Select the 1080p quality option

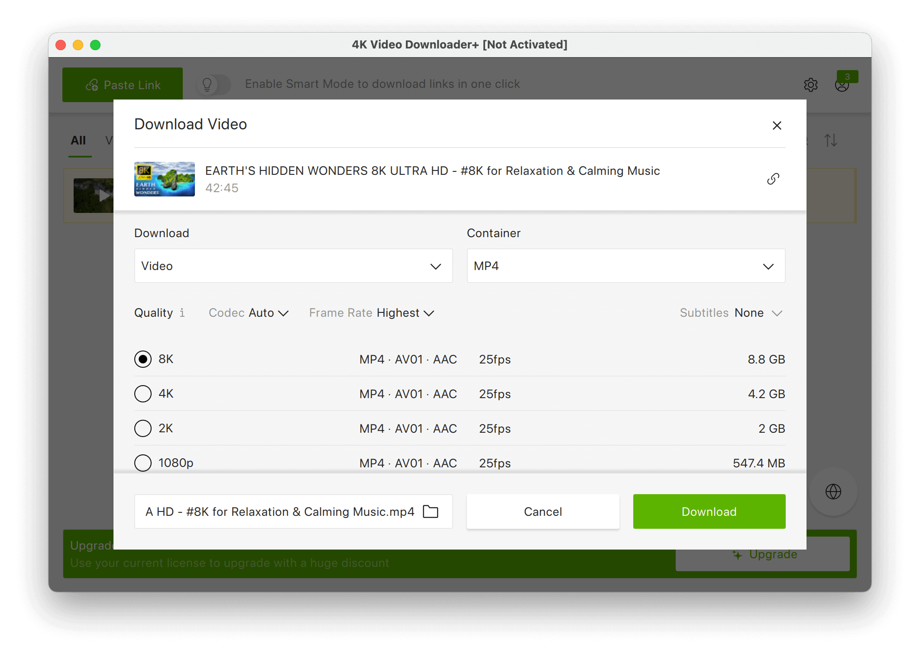(143, 463)
